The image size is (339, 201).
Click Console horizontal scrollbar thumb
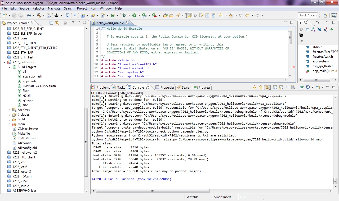153,191
